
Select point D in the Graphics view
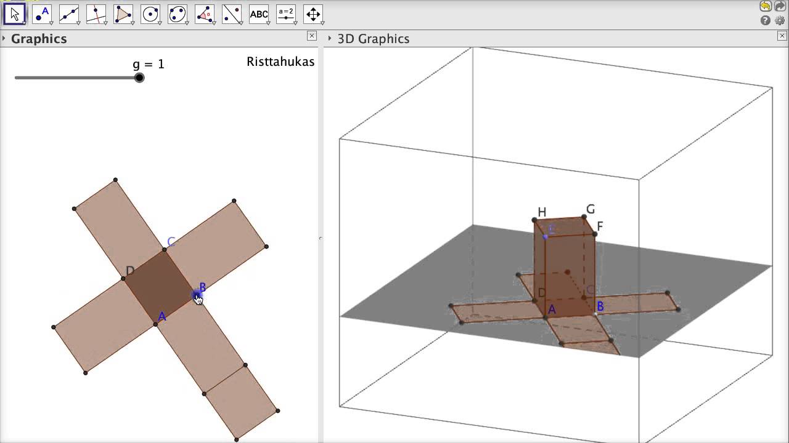(x=123, y=279)
